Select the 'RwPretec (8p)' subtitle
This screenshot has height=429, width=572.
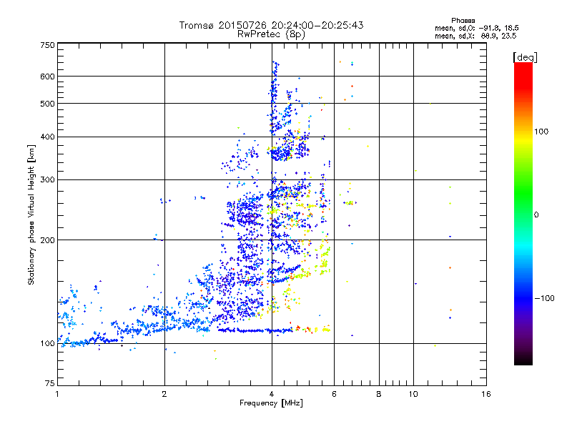click(x=271, y=34)
